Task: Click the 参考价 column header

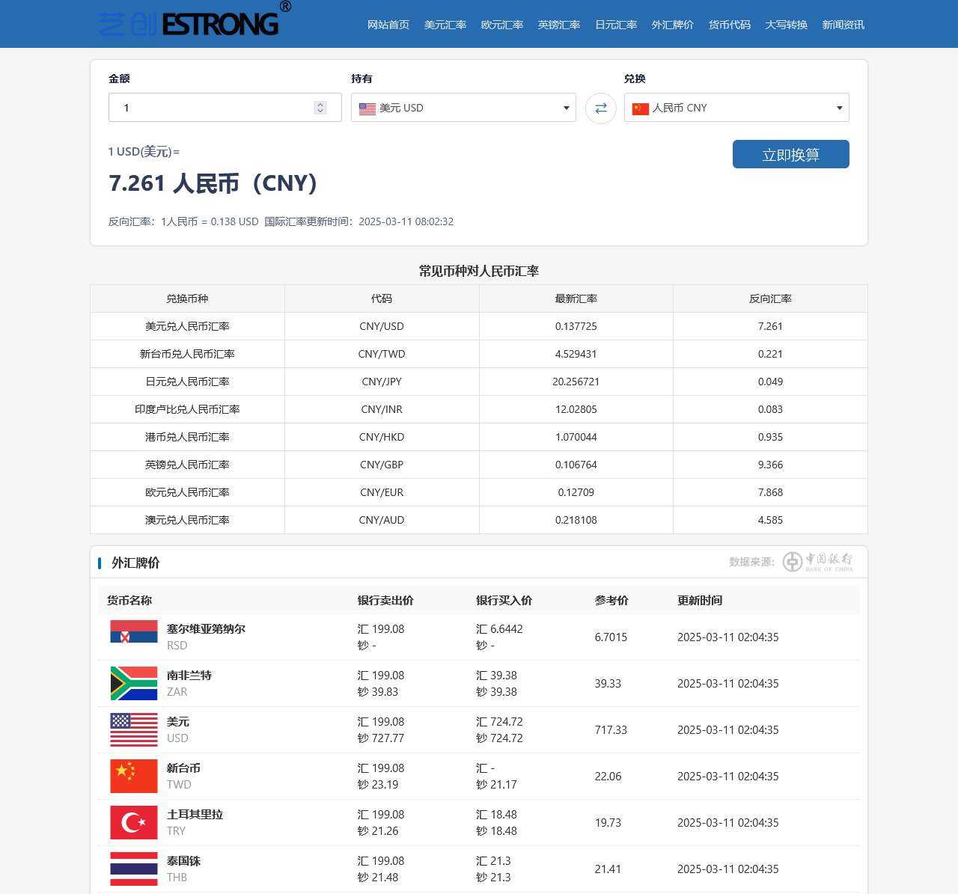Action: (x=611, y=601)
